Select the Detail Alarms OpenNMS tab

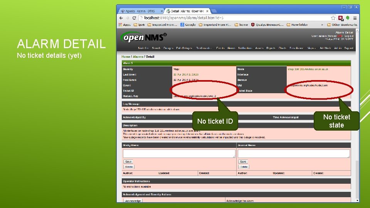tap(185, 11)
